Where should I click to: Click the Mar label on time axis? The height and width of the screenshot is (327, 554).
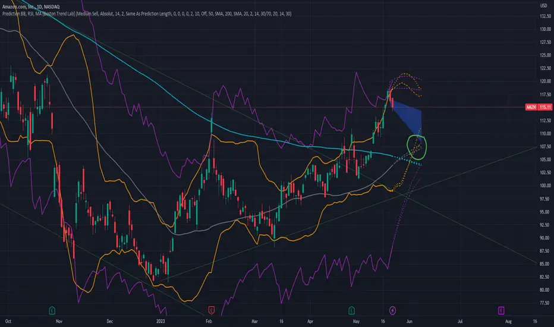pos(255,321)
